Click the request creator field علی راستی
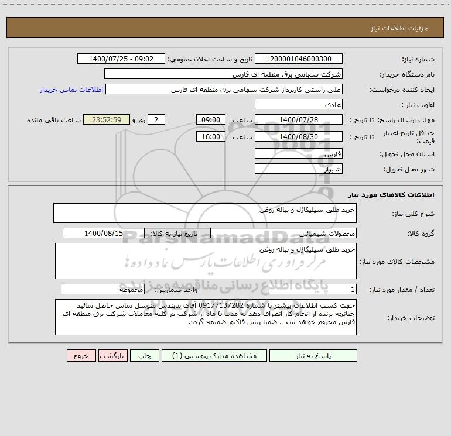Screen dimensions: 451x436 pos(224,89)
